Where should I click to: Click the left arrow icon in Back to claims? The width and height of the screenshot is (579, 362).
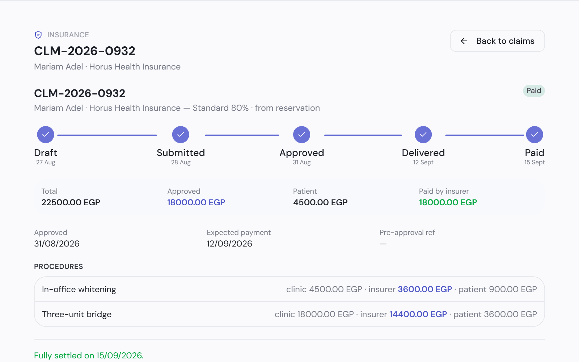tap(464, 41)
